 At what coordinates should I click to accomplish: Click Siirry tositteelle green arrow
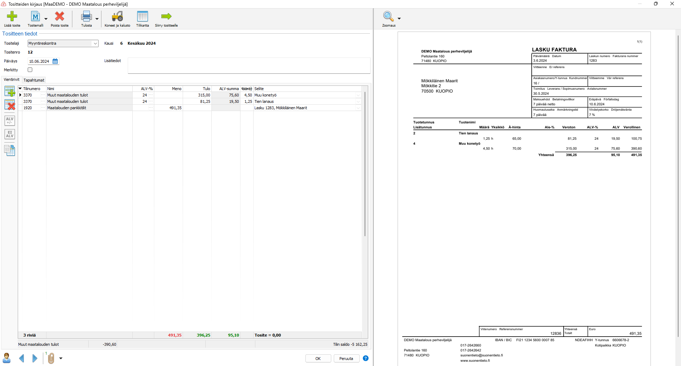[x=166, y=17]
